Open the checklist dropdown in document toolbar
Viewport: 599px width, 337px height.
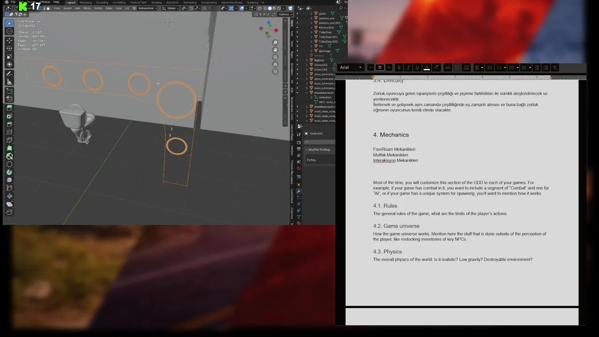pos(501,67)
